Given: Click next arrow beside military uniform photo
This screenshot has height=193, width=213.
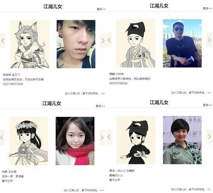Looking at the screenshot, I should pyautogui.click(x=209, y=137).
